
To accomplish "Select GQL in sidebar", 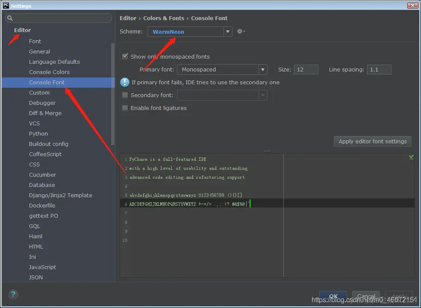I will tap(34, 226).
